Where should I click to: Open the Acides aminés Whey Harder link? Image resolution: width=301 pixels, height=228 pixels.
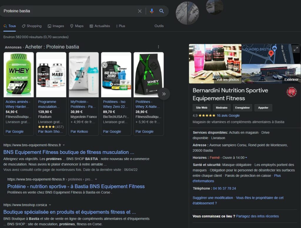(x=18, y=104)
